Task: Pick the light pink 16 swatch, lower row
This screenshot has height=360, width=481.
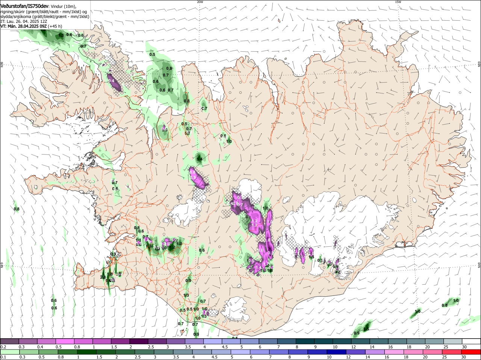Action: pyautogui.click(x=394, y=352)
